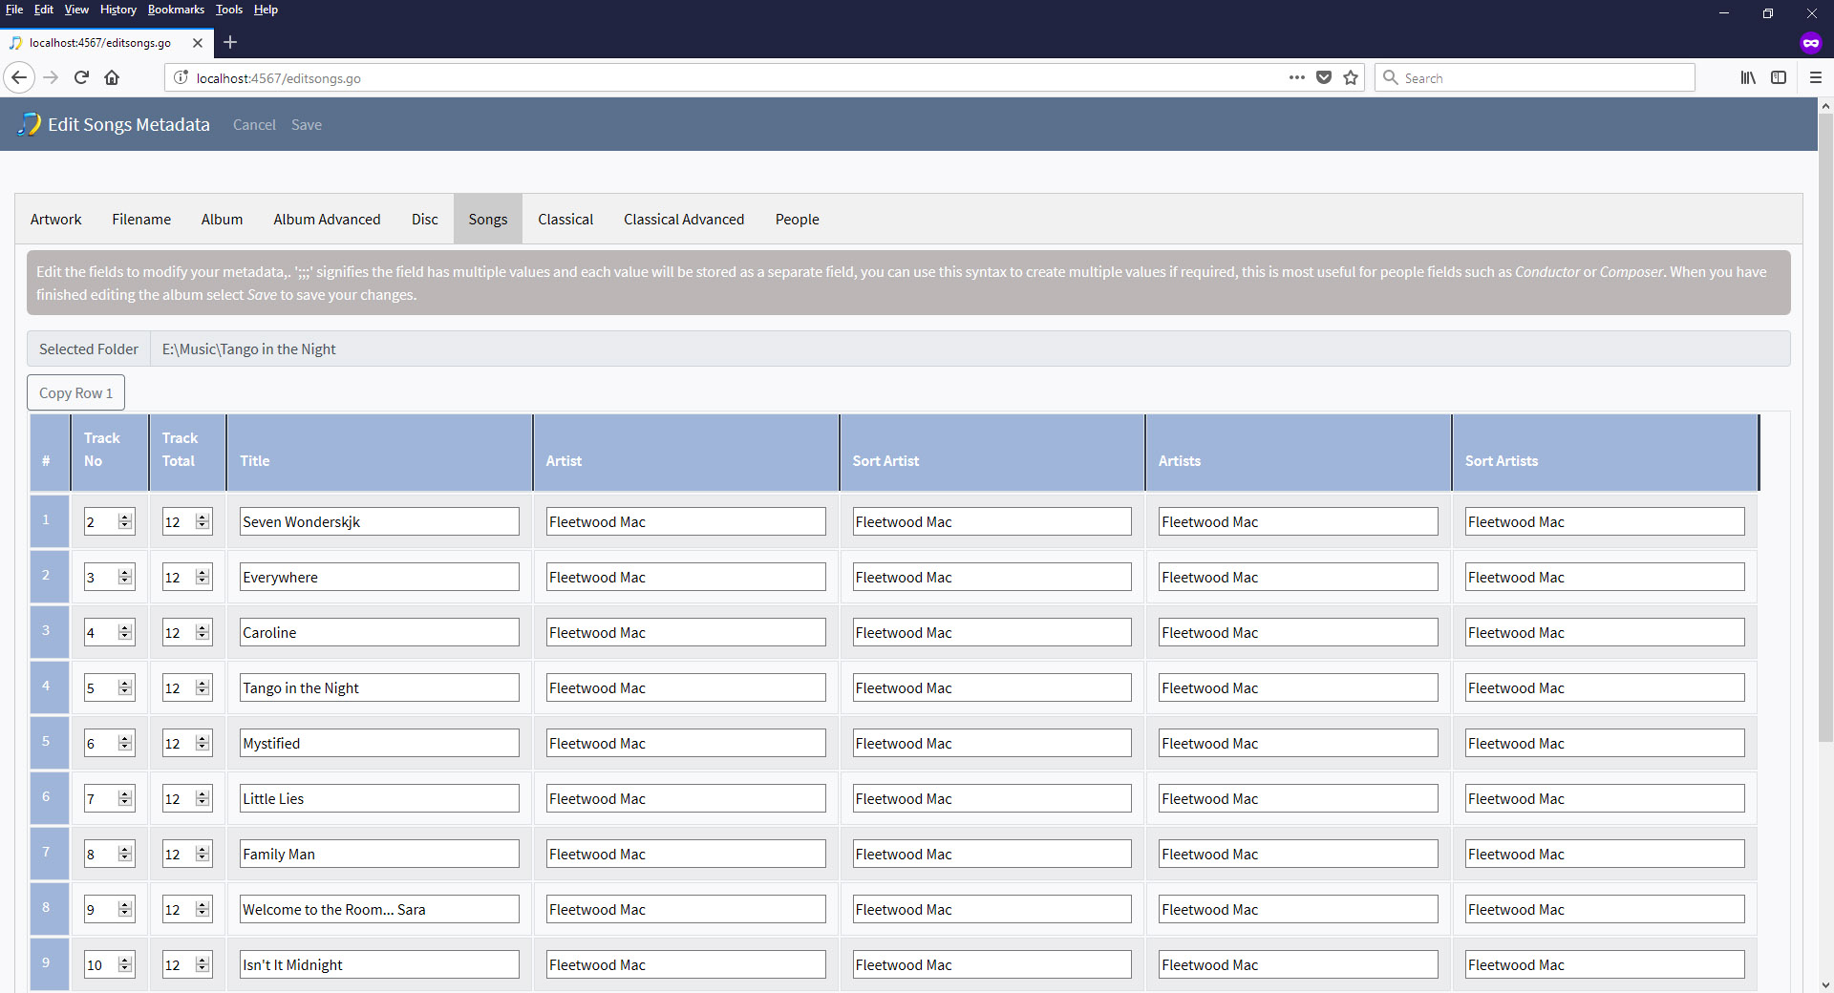Open the Edit menu
This screenshot has width=1834, height=993.
click(44, 10)
